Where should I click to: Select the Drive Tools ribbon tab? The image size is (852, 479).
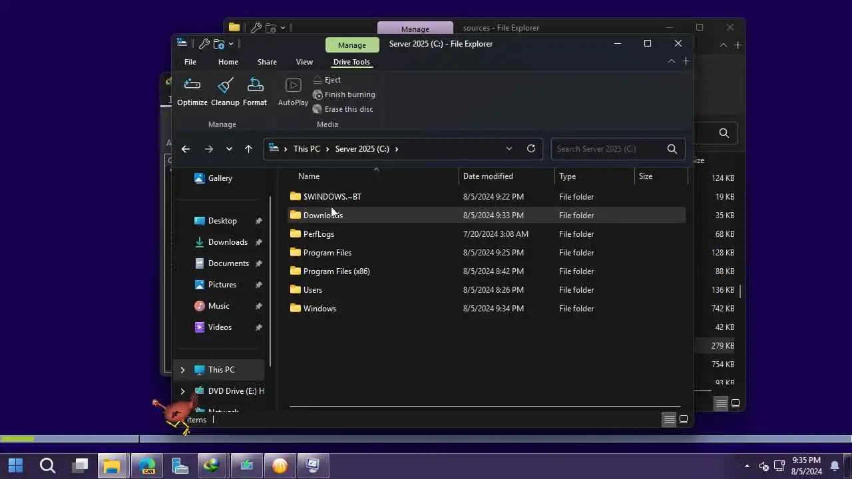[351, 62]
